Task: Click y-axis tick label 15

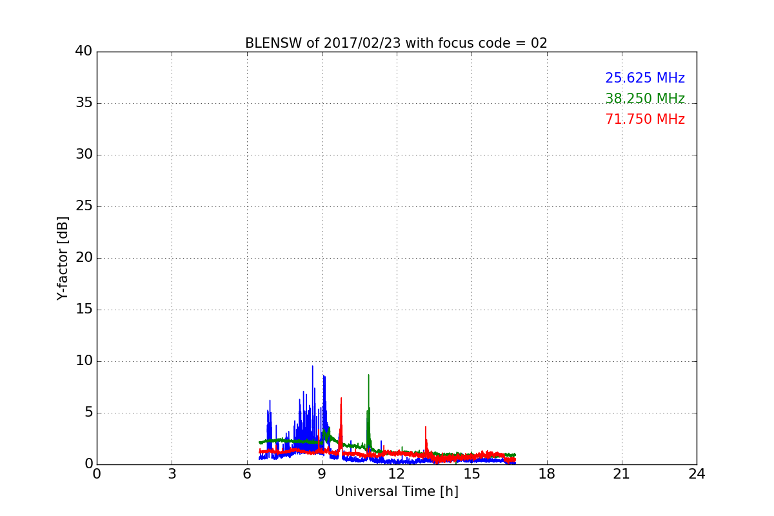Action: [83, 310]
